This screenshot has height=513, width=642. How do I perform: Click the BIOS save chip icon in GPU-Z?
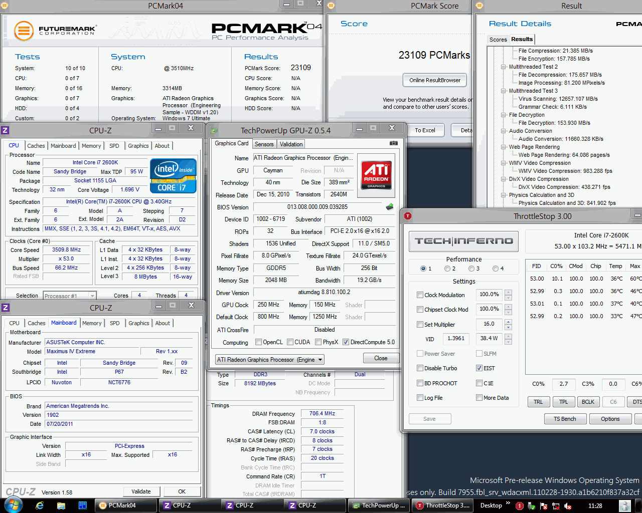coord(390,206)
